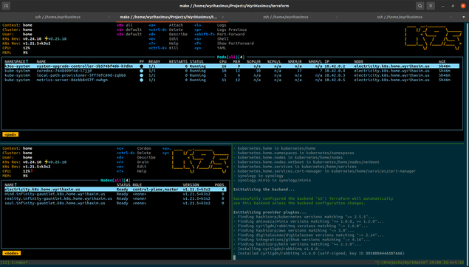Click the NAMESPACE column sort arrow
This screenshot has width=469, height=267.
tap(27, 61)
